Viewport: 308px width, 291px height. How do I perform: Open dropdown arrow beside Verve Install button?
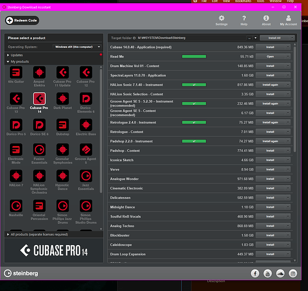click(x=288, y=169)
